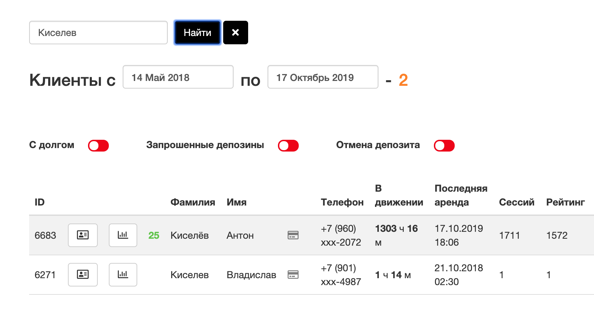Open ID card for client 6271
This screenshot has height=319, width=594.
(83, 275)
